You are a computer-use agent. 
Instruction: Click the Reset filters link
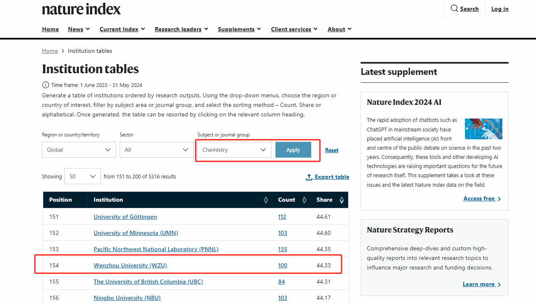coord(332,150)
